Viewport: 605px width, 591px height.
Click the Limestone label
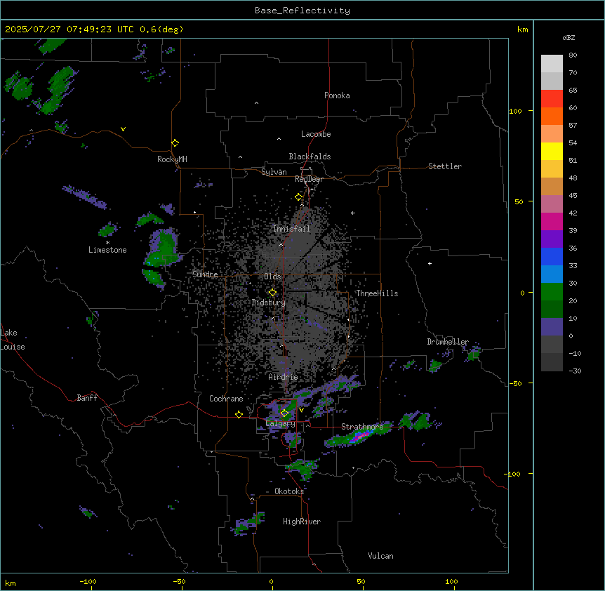(107, 250)
